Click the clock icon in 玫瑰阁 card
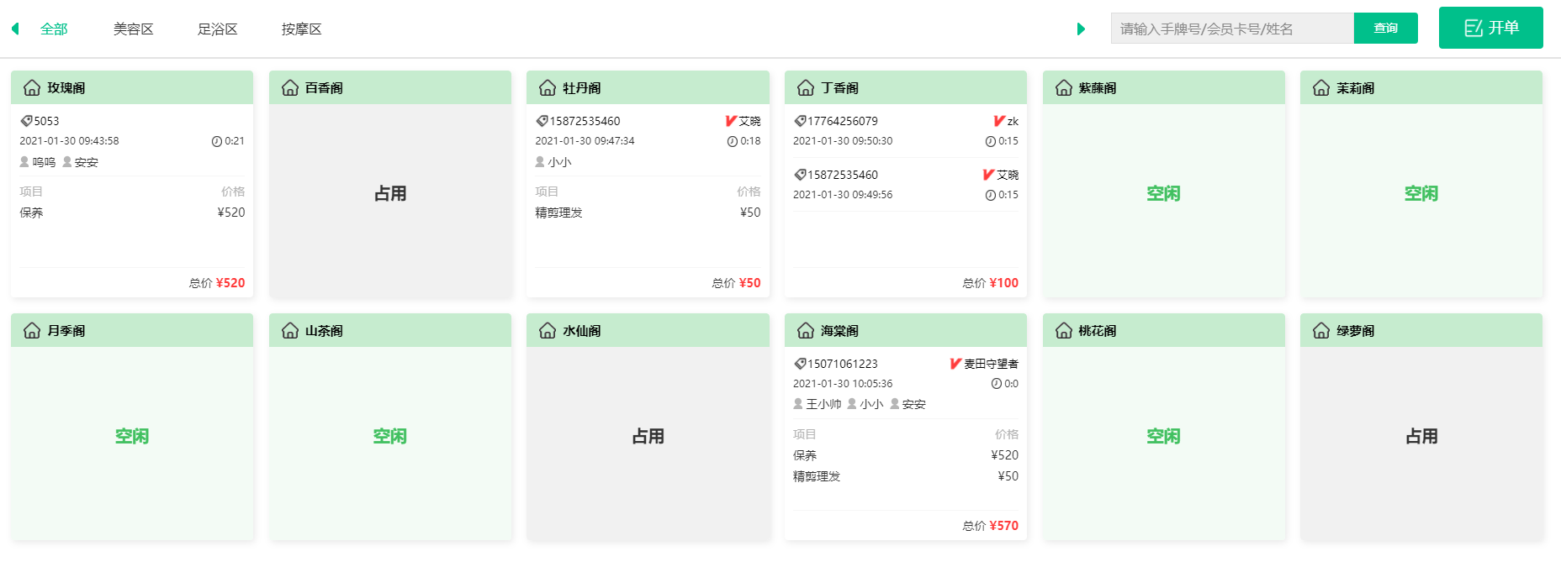 tap(217, 141)
